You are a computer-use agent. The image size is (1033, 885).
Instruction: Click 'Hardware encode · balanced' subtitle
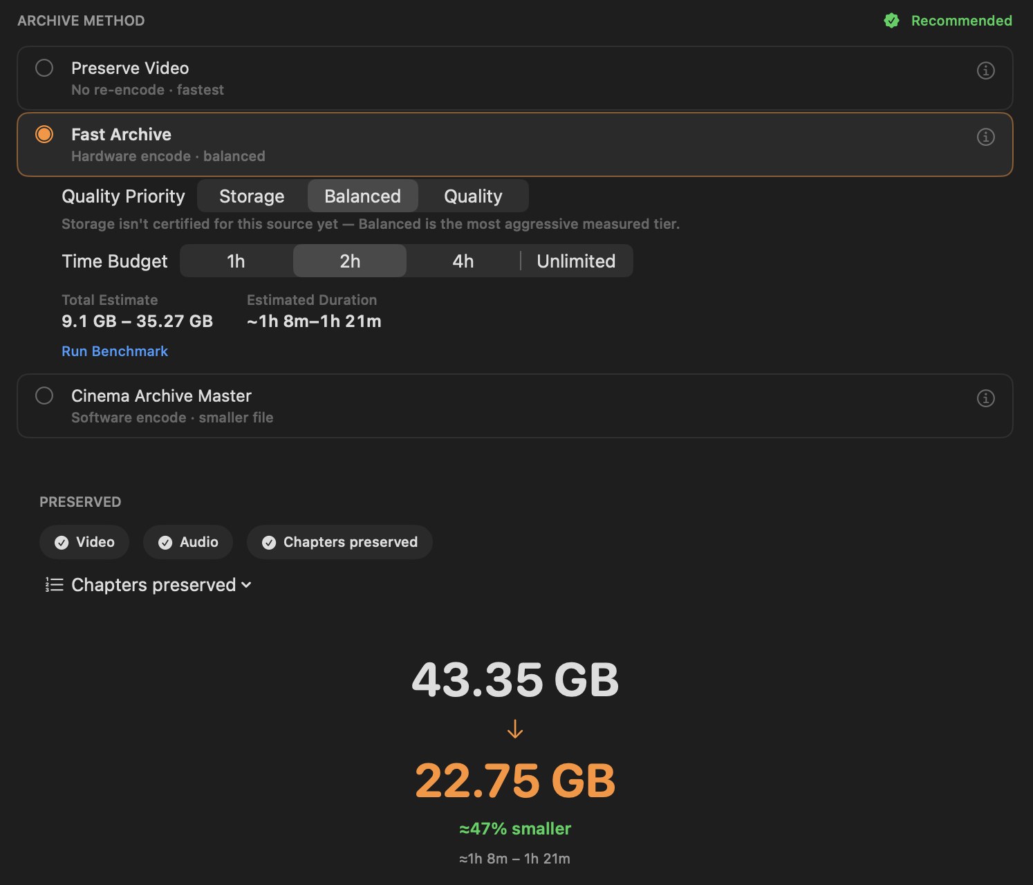pos(168,156)
